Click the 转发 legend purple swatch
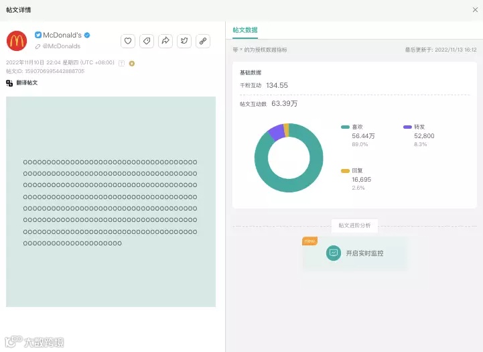Image resolution: width=483 pixels, height=352 pixels. tap(407, 127)
